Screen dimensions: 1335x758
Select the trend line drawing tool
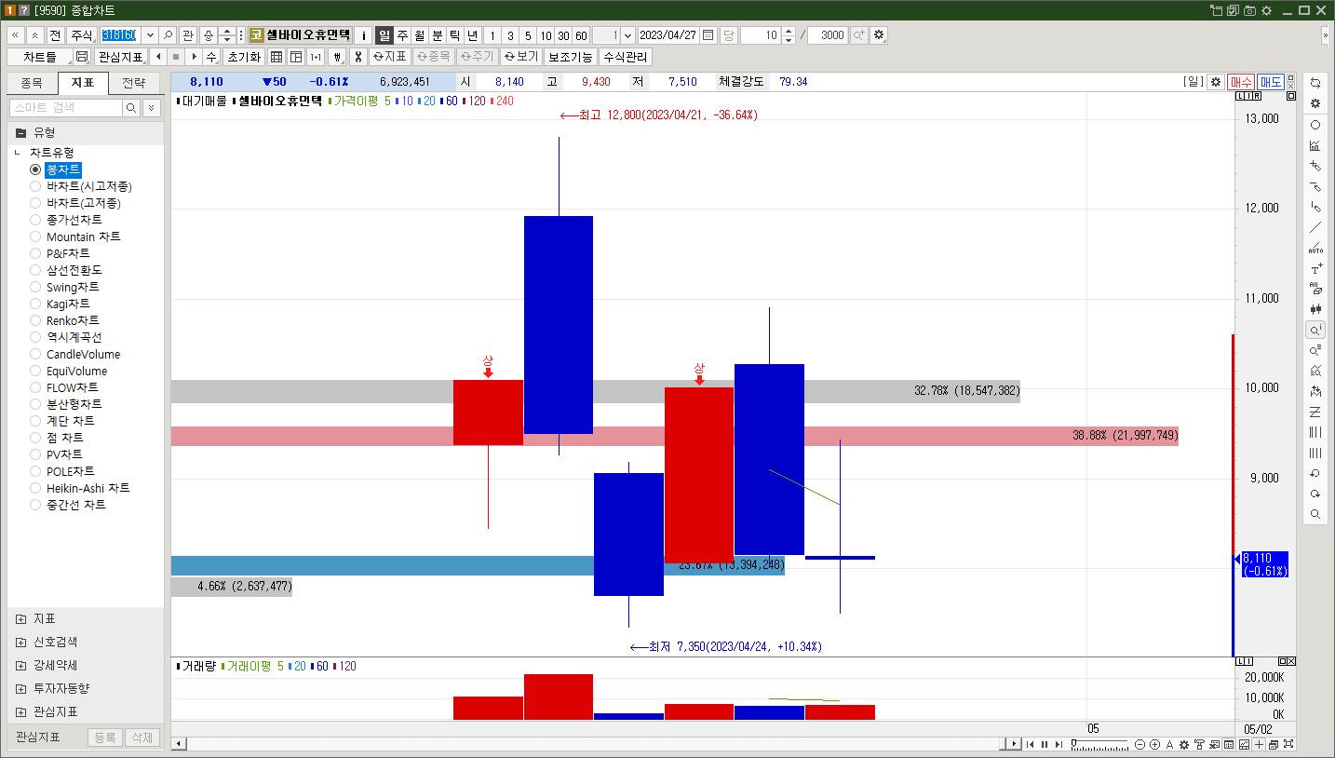1315,227
